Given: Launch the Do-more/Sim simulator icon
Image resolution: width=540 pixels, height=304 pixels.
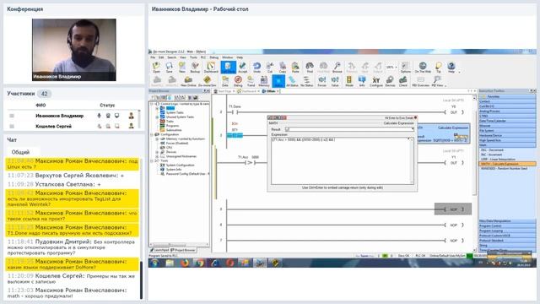Looking at the screenshot, I should point(207,81).
